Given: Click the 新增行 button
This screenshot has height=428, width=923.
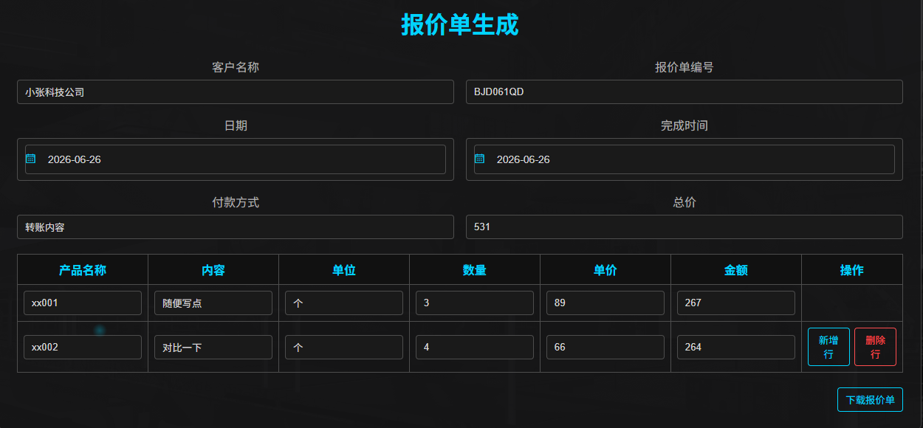Looking at the screenshot, I should pos(828,347).
